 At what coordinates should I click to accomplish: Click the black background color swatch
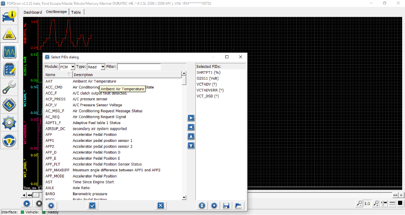[x=400, y=203]
